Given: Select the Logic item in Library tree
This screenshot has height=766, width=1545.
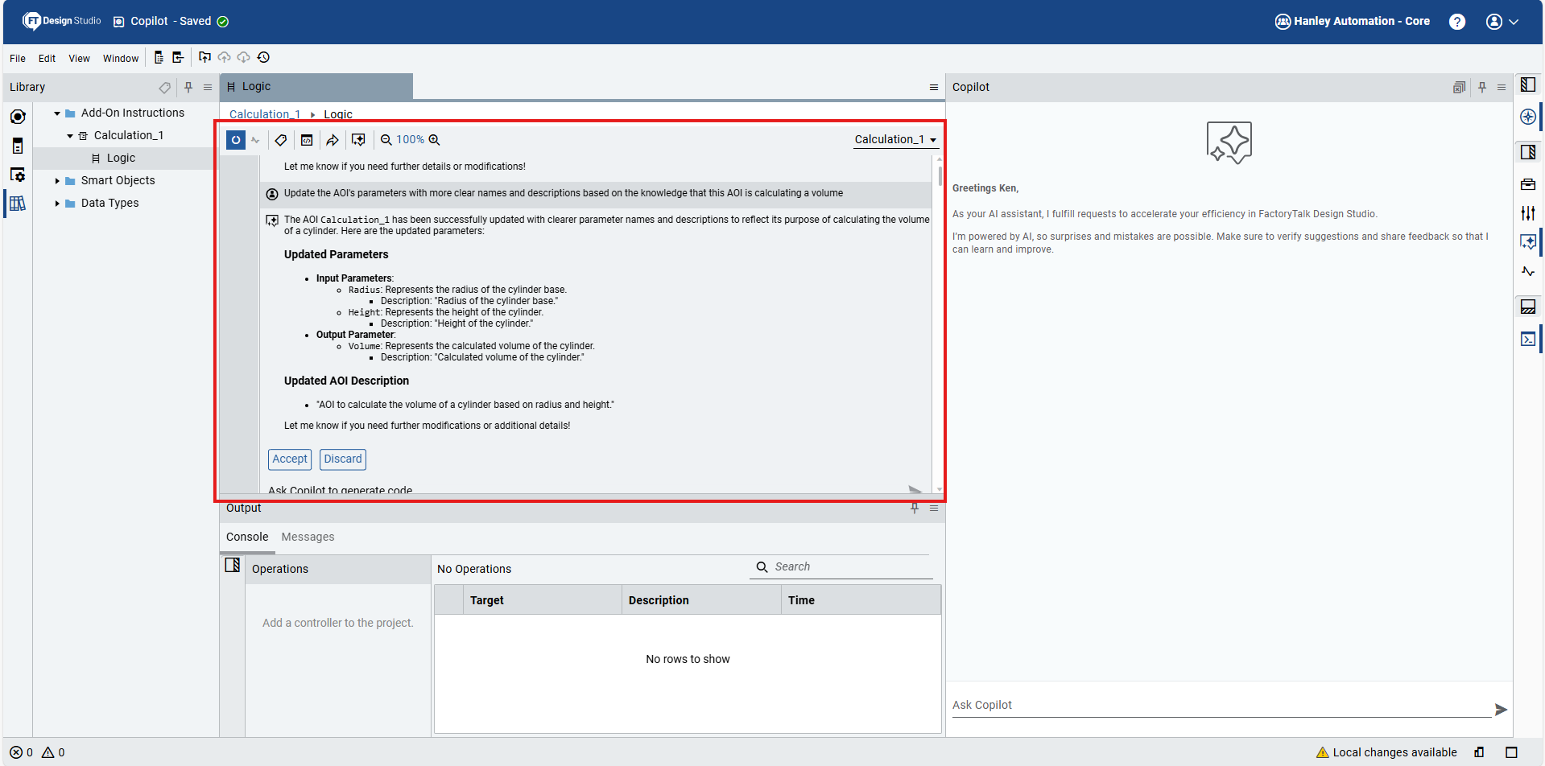Looking at the screenshot, I should (x=121, y=159).
